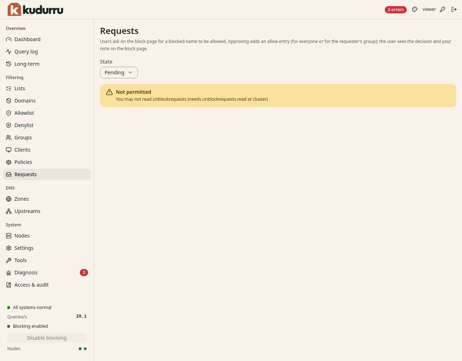Click the Policies scales icon

pos(9,162)
